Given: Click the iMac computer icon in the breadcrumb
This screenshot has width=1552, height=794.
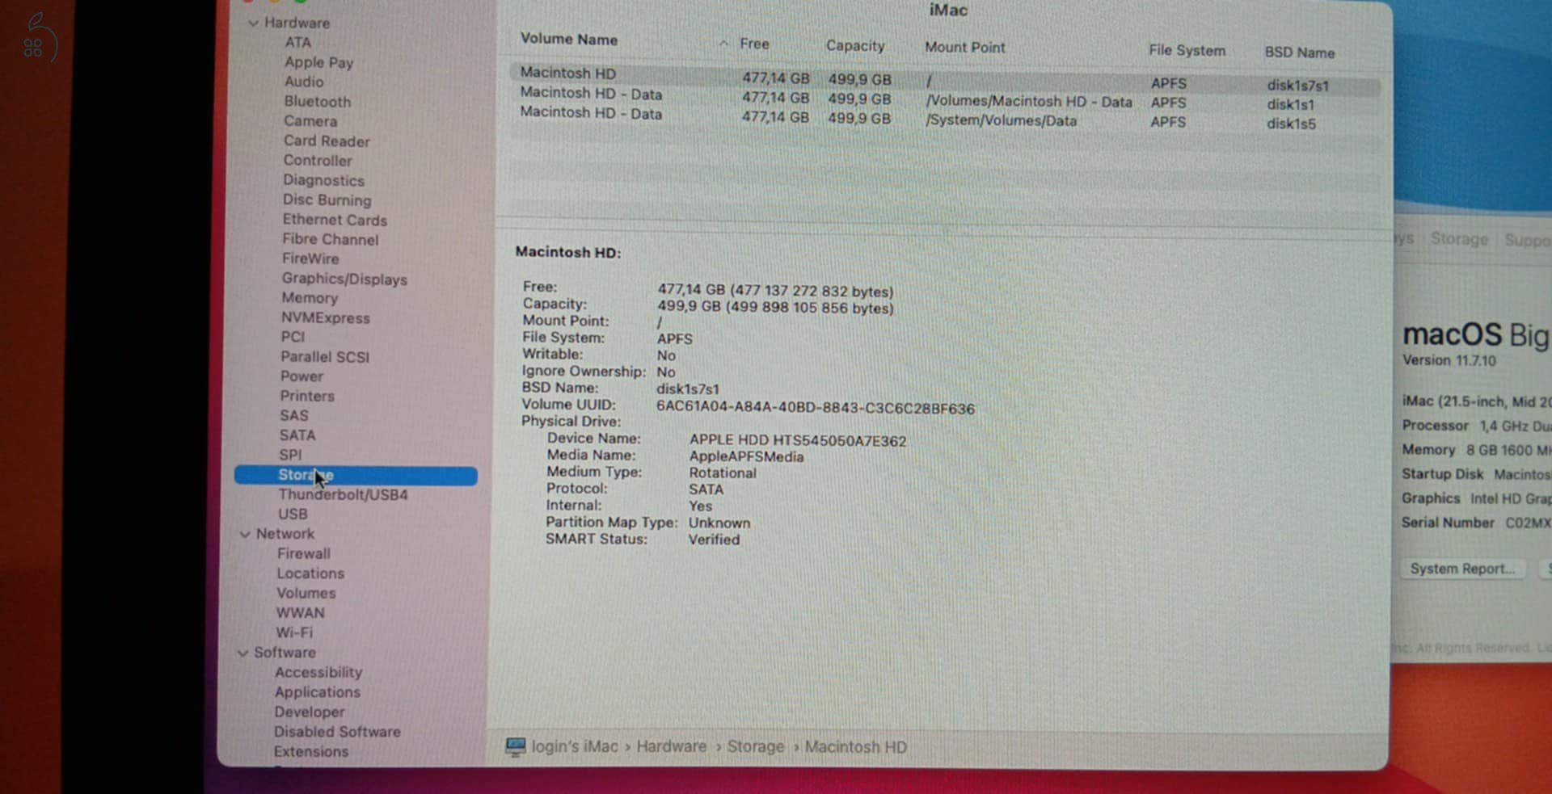Looking at the screenshot, I should pos(516,747).
